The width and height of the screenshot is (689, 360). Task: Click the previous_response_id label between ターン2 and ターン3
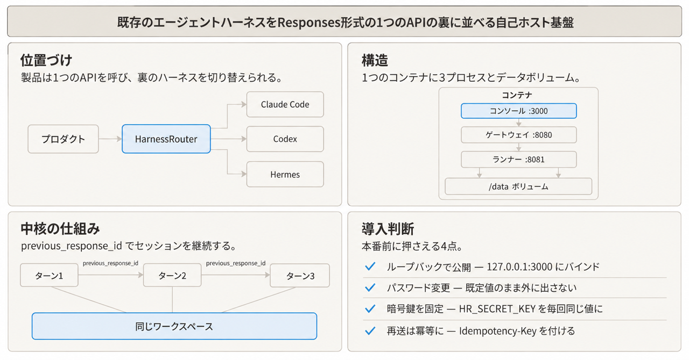pyautogui.click(x=236, y=263)
